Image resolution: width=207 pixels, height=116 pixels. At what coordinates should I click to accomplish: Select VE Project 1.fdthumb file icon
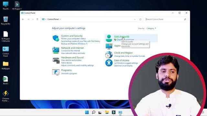[5, 36]
